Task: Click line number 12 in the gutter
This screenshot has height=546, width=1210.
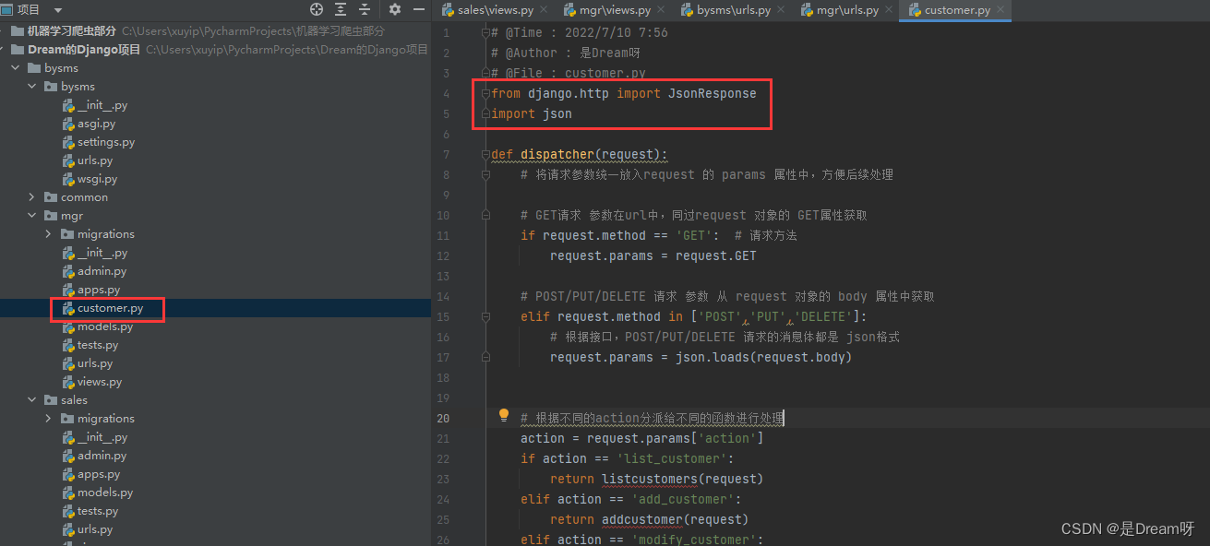Action: (x=444, y=255)
